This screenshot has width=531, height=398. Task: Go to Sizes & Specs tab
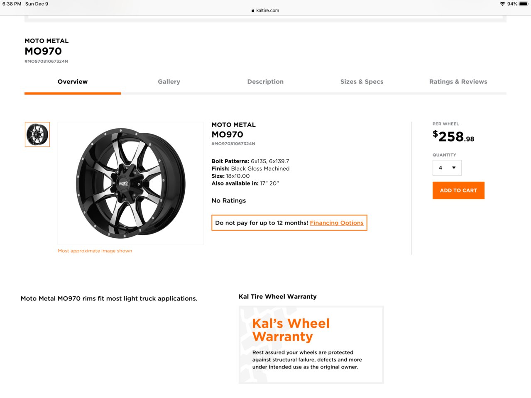pos(362,82)
